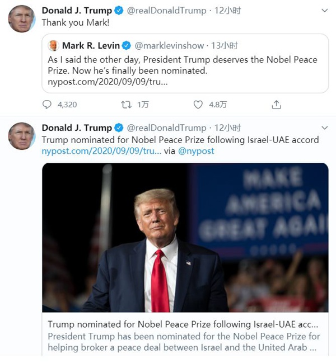Click verified badge next to Mark R. Levin

click(x=127, y=45)
